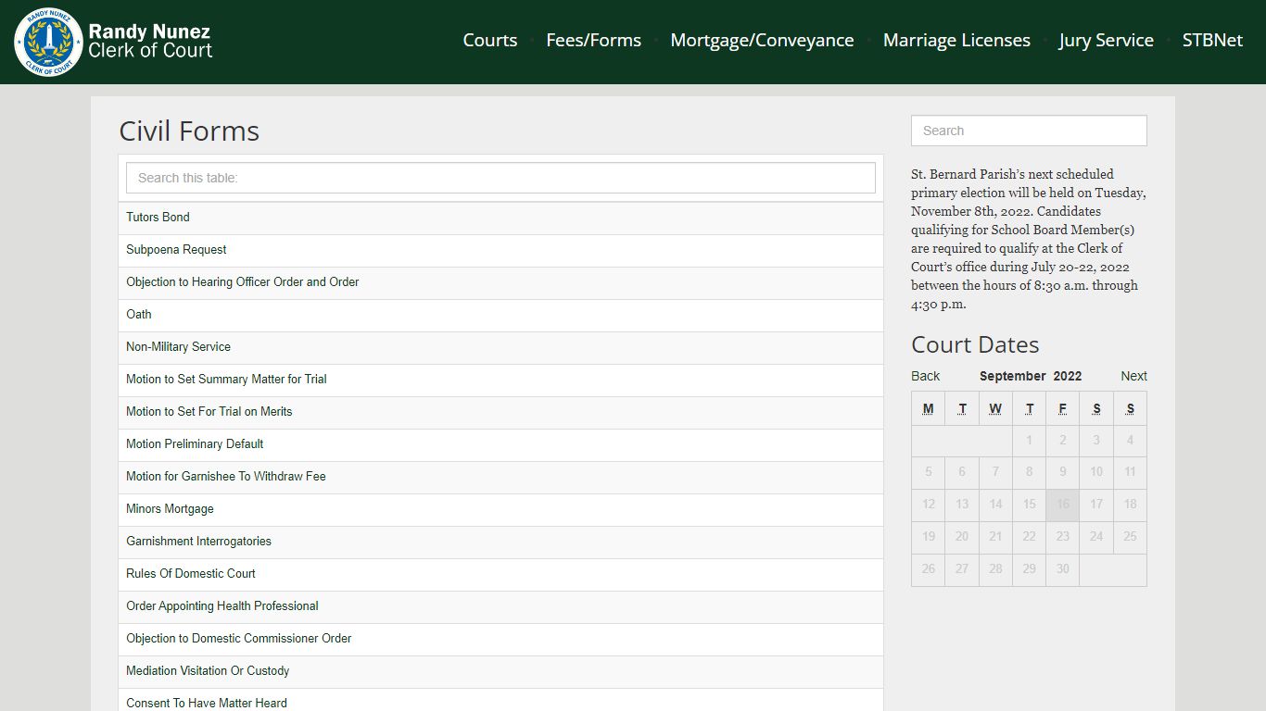This screenshot has height=711, width=1266.
Task: Open Motion to Set For Trial on Merits
Action: point(209,412)
